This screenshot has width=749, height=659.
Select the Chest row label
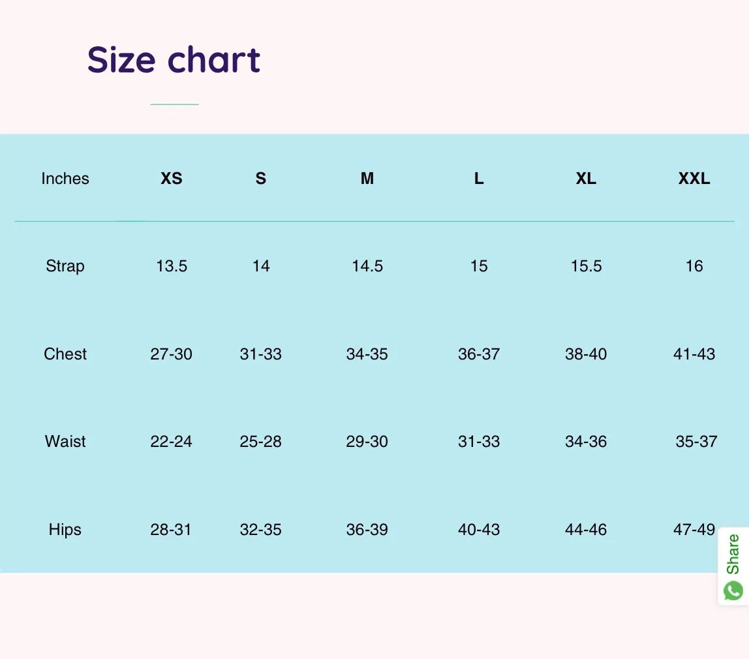click(65, 354)
